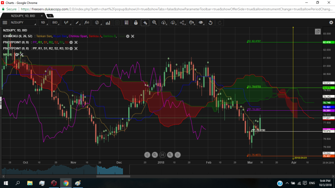The image size is (335, 188).
Task: Add a new chart tab
Action: pyautogui.click(x=50, y=16)
